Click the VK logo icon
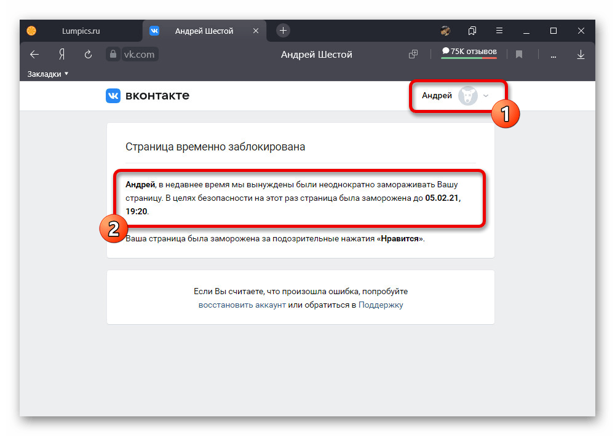The height and width of the screenshot is (436, 615). [113, 96]
